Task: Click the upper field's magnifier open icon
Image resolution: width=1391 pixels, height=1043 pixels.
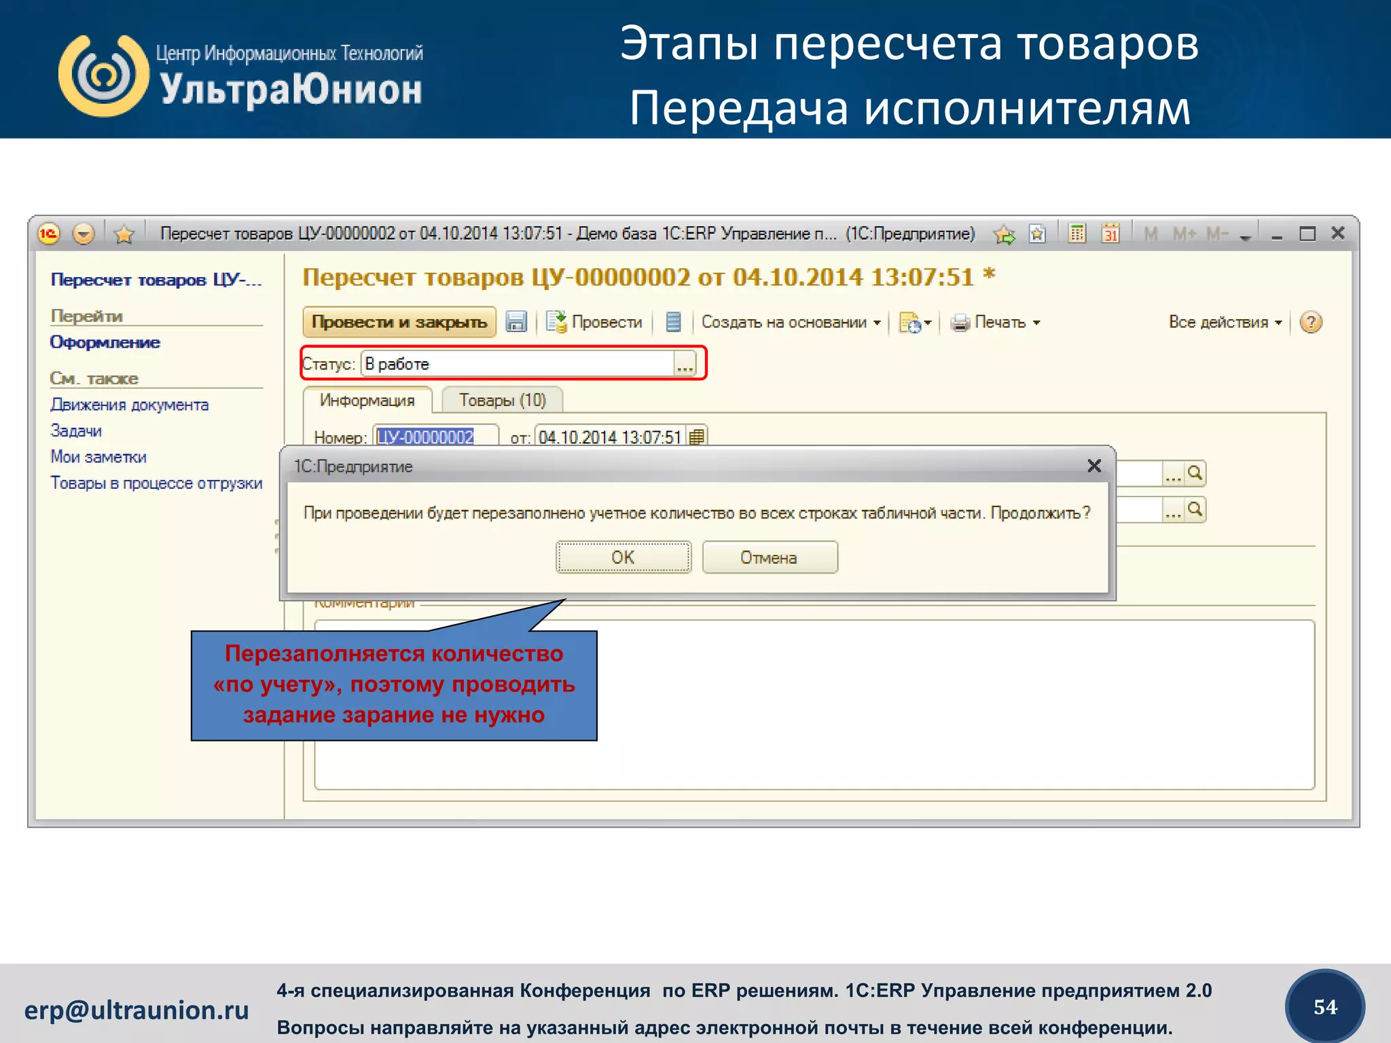Action: (1195, 473)
